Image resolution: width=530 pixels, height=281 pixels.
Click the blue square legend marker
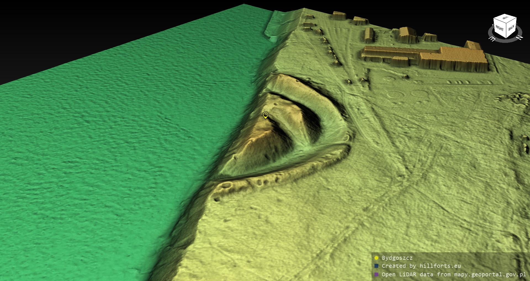coord(376,266)
